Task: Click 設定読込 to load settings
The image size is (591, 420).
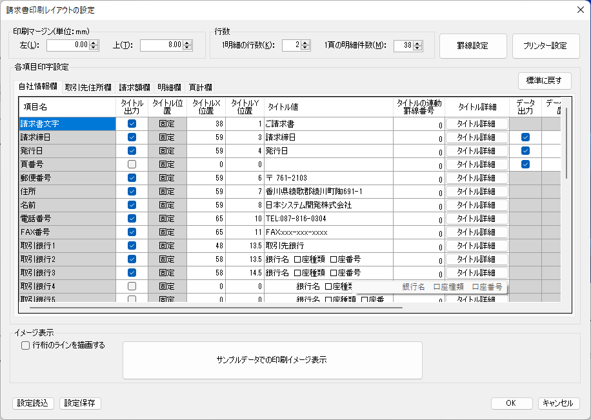Action: pos(32,403)
